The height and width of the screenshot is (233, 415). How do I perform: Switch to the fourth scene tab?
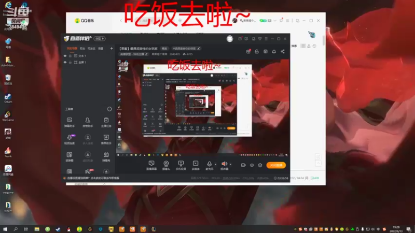(x=101, y=49)
